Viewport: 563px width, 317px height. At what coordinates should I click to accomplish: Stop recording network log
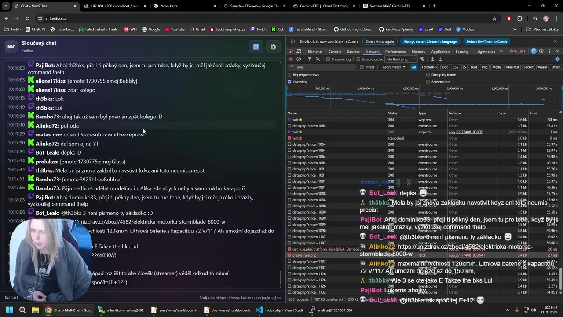click(x=290, y=59)
